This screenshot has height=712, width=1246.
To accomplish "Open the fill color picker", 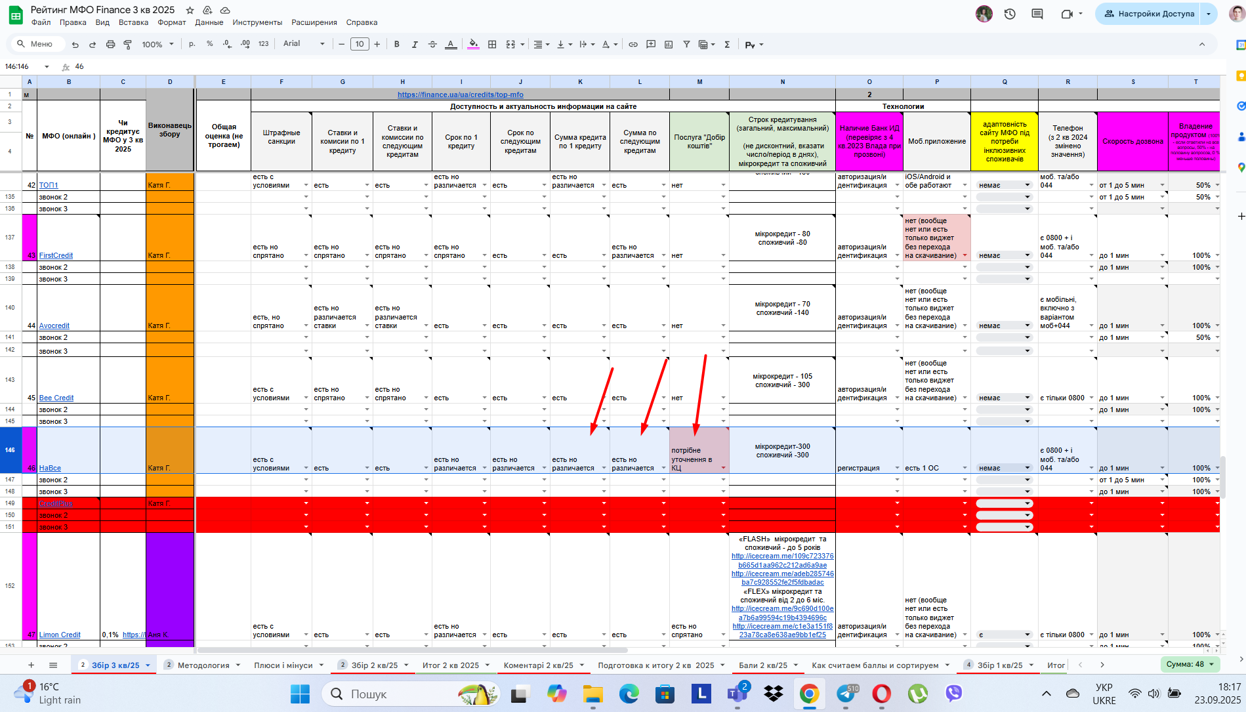I will (473, 45).
